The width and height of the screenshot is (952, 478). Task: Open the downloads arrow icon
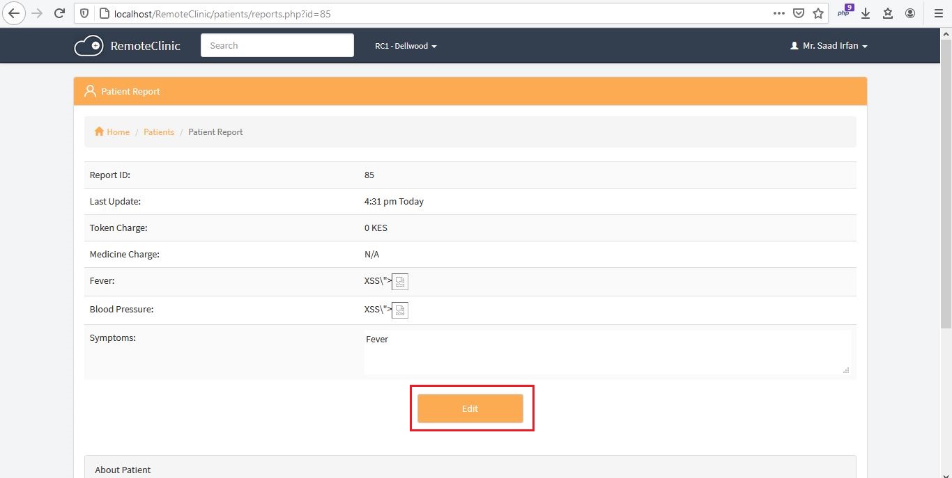pyautogui.click(x=866, y=13)
